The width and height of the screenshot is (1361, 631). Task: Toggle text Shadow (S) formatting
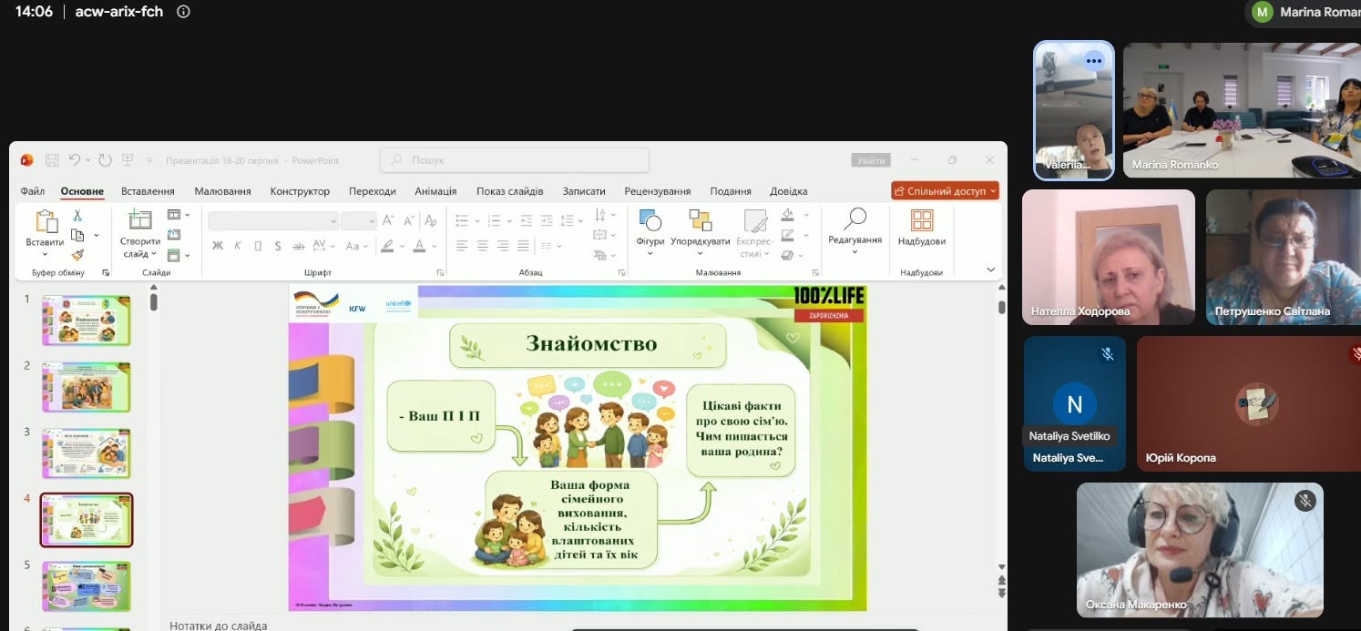point(278,246)
